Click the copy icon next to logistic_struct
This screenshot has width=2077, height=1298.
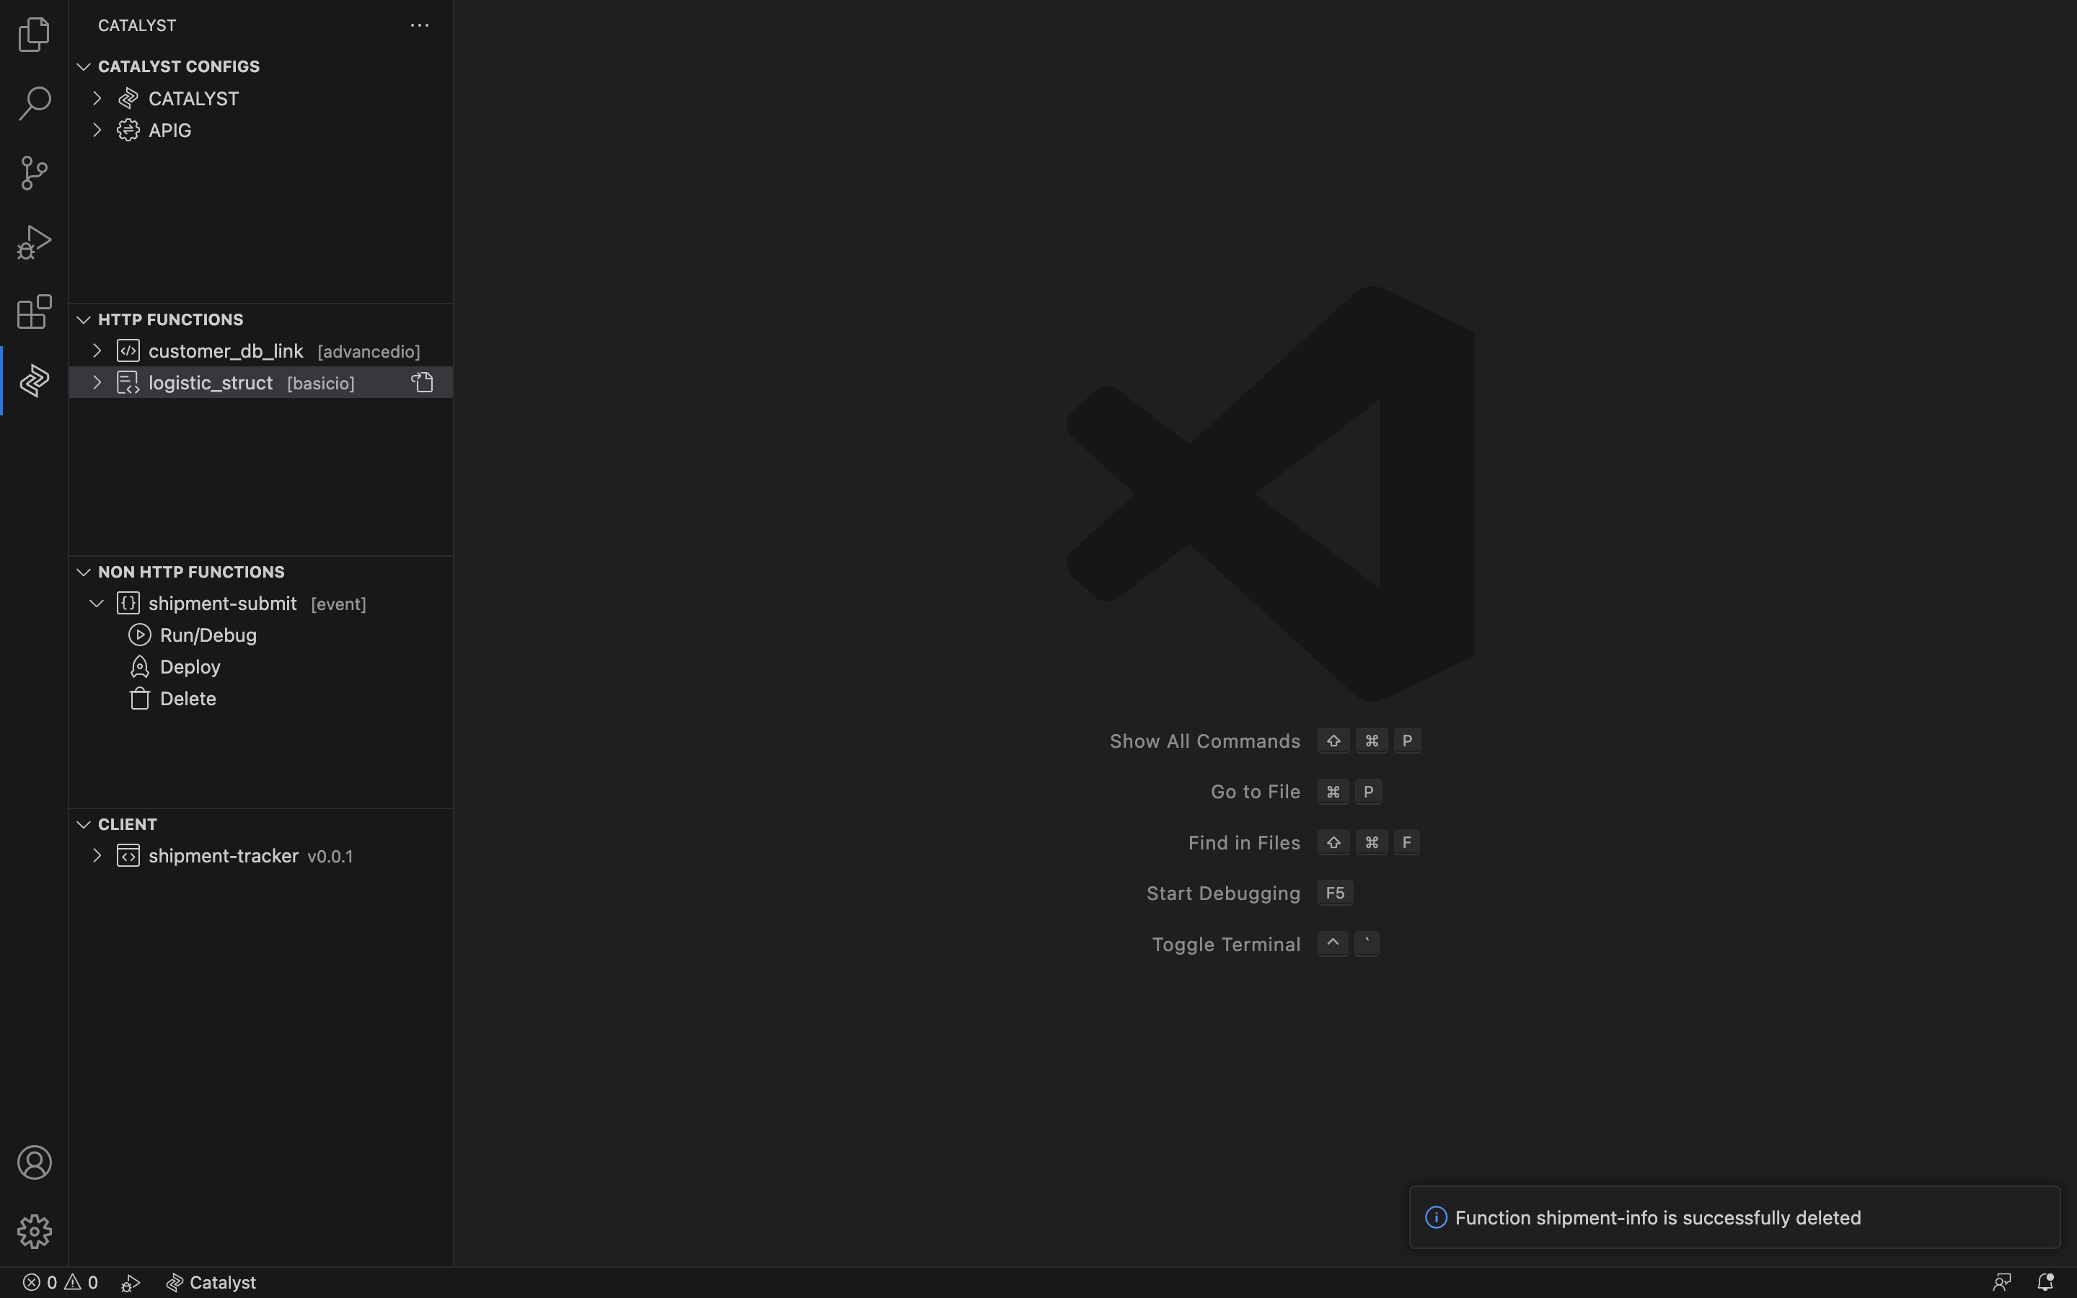(x=423, y=383)
